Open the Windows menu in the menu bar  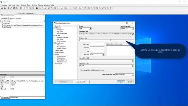click(x=47, y=5)
